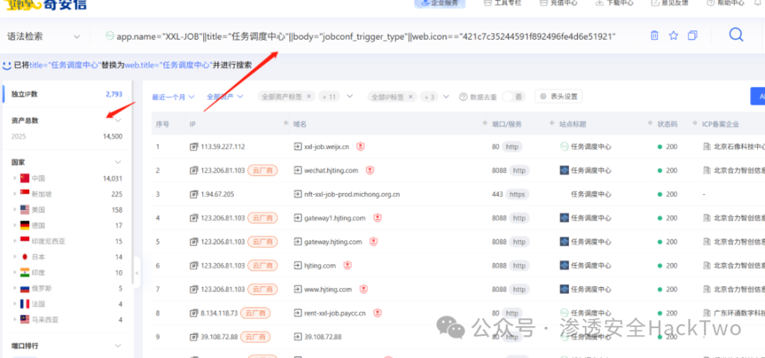Click the 云厂商 tag in wechat.hjting.com row
This screenshot has height=358, width=765.
point(263,170)
